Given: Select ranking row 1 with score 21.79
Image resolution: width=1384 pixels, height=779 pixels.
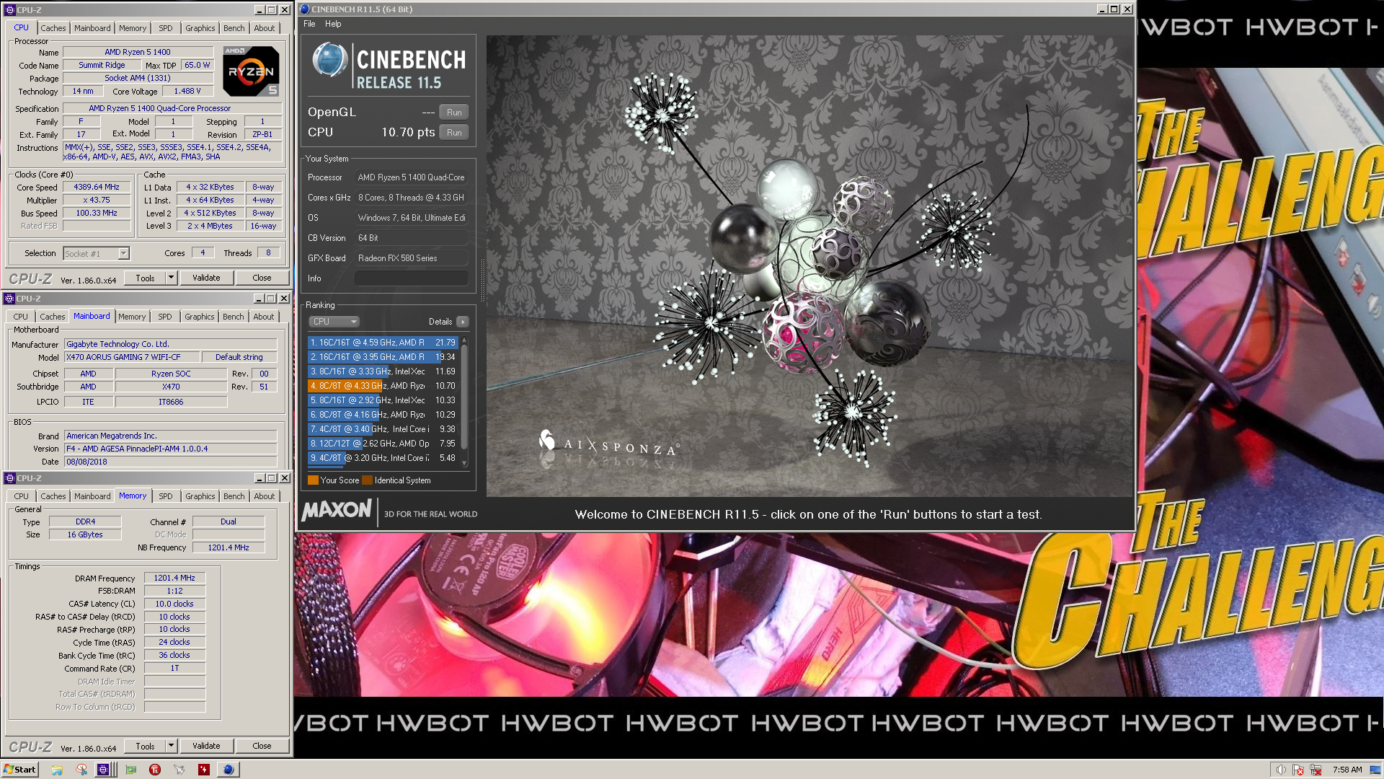Looking at the screenshot, I should [x=383, y=343].
